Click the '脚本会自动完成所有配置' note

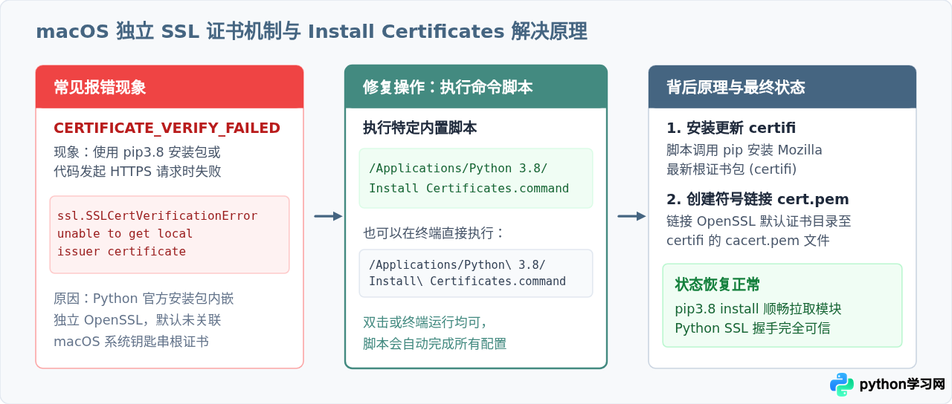coord(435,344)
